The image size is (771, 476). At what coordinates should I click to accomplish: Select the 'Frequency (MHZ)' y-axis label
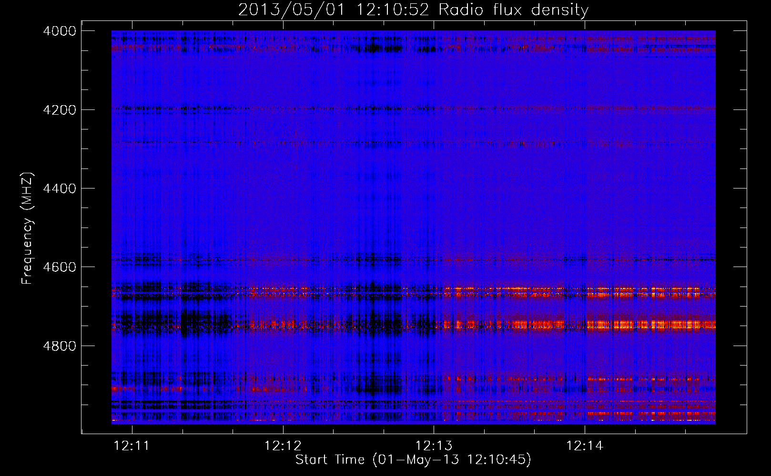[x=27, y=228]
